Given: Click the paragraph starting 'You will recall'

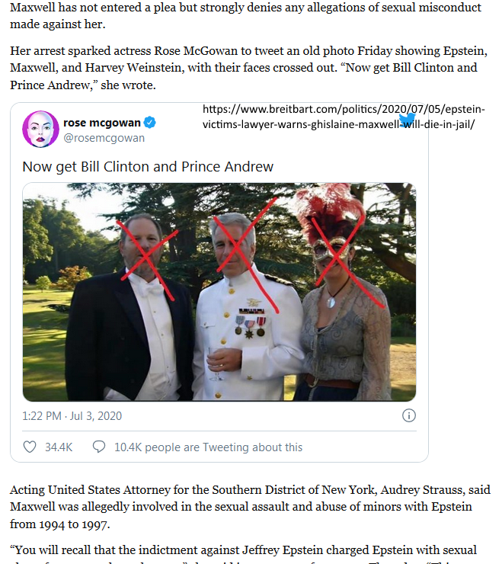Looking at the screenshot, I should coord(243,552).
